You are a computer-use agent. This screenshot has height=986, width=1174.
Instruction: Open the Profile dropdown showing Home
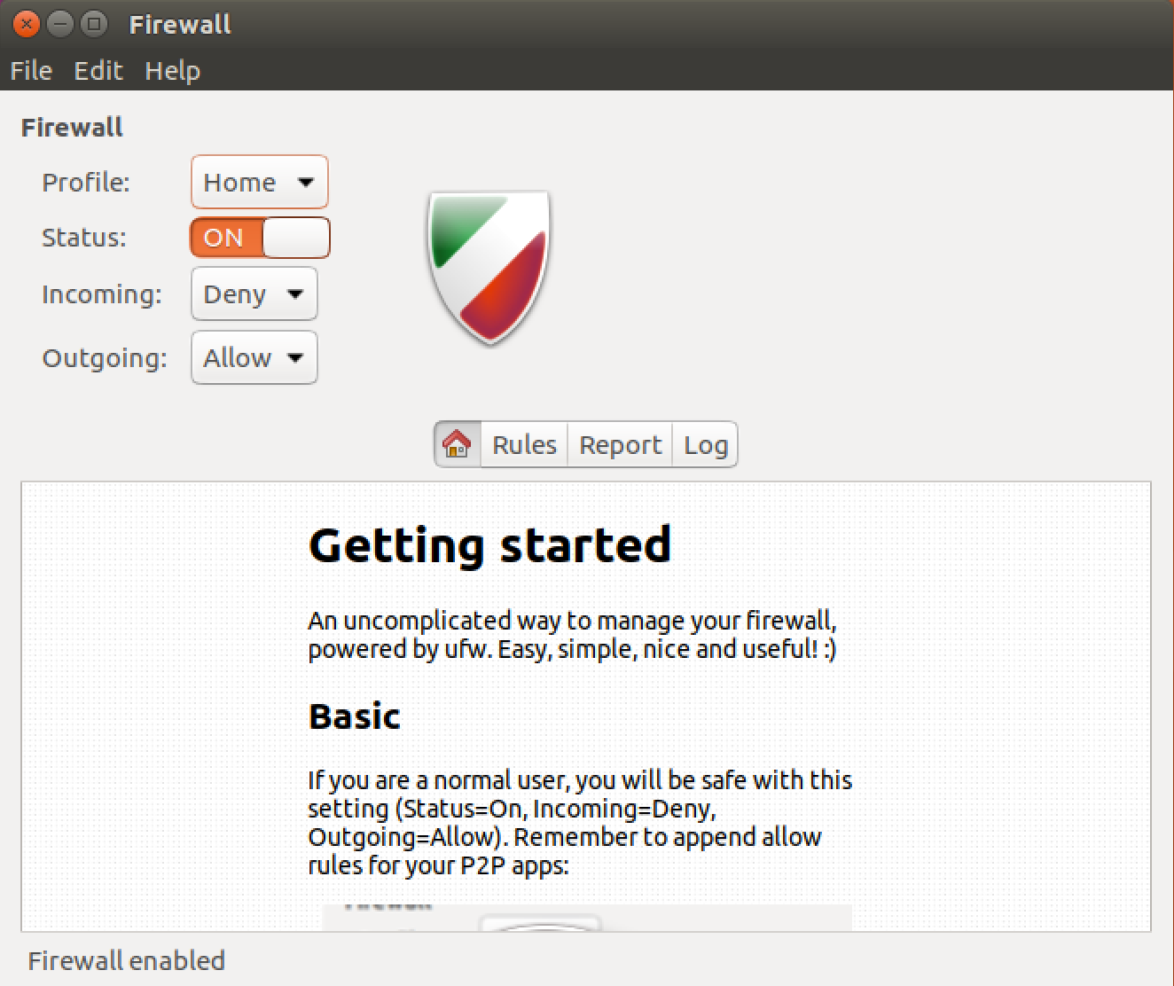259,182
